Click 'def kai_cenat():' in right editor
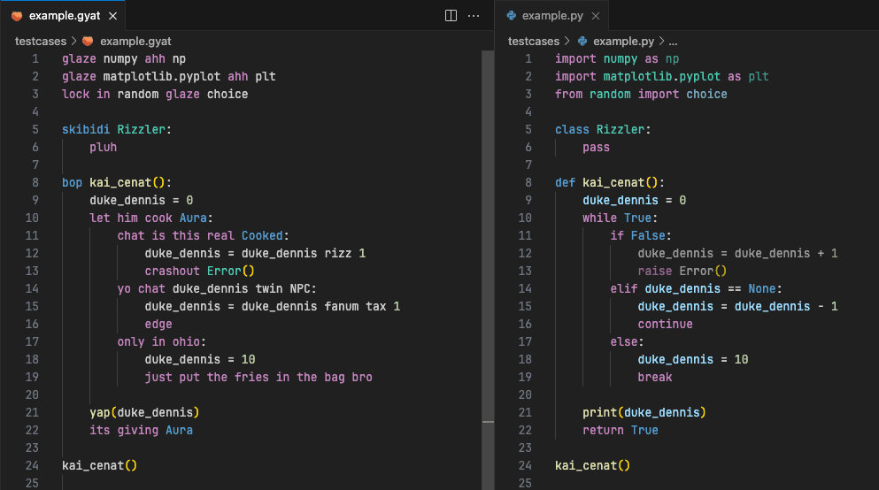879x490 pixels. (609, 182)
